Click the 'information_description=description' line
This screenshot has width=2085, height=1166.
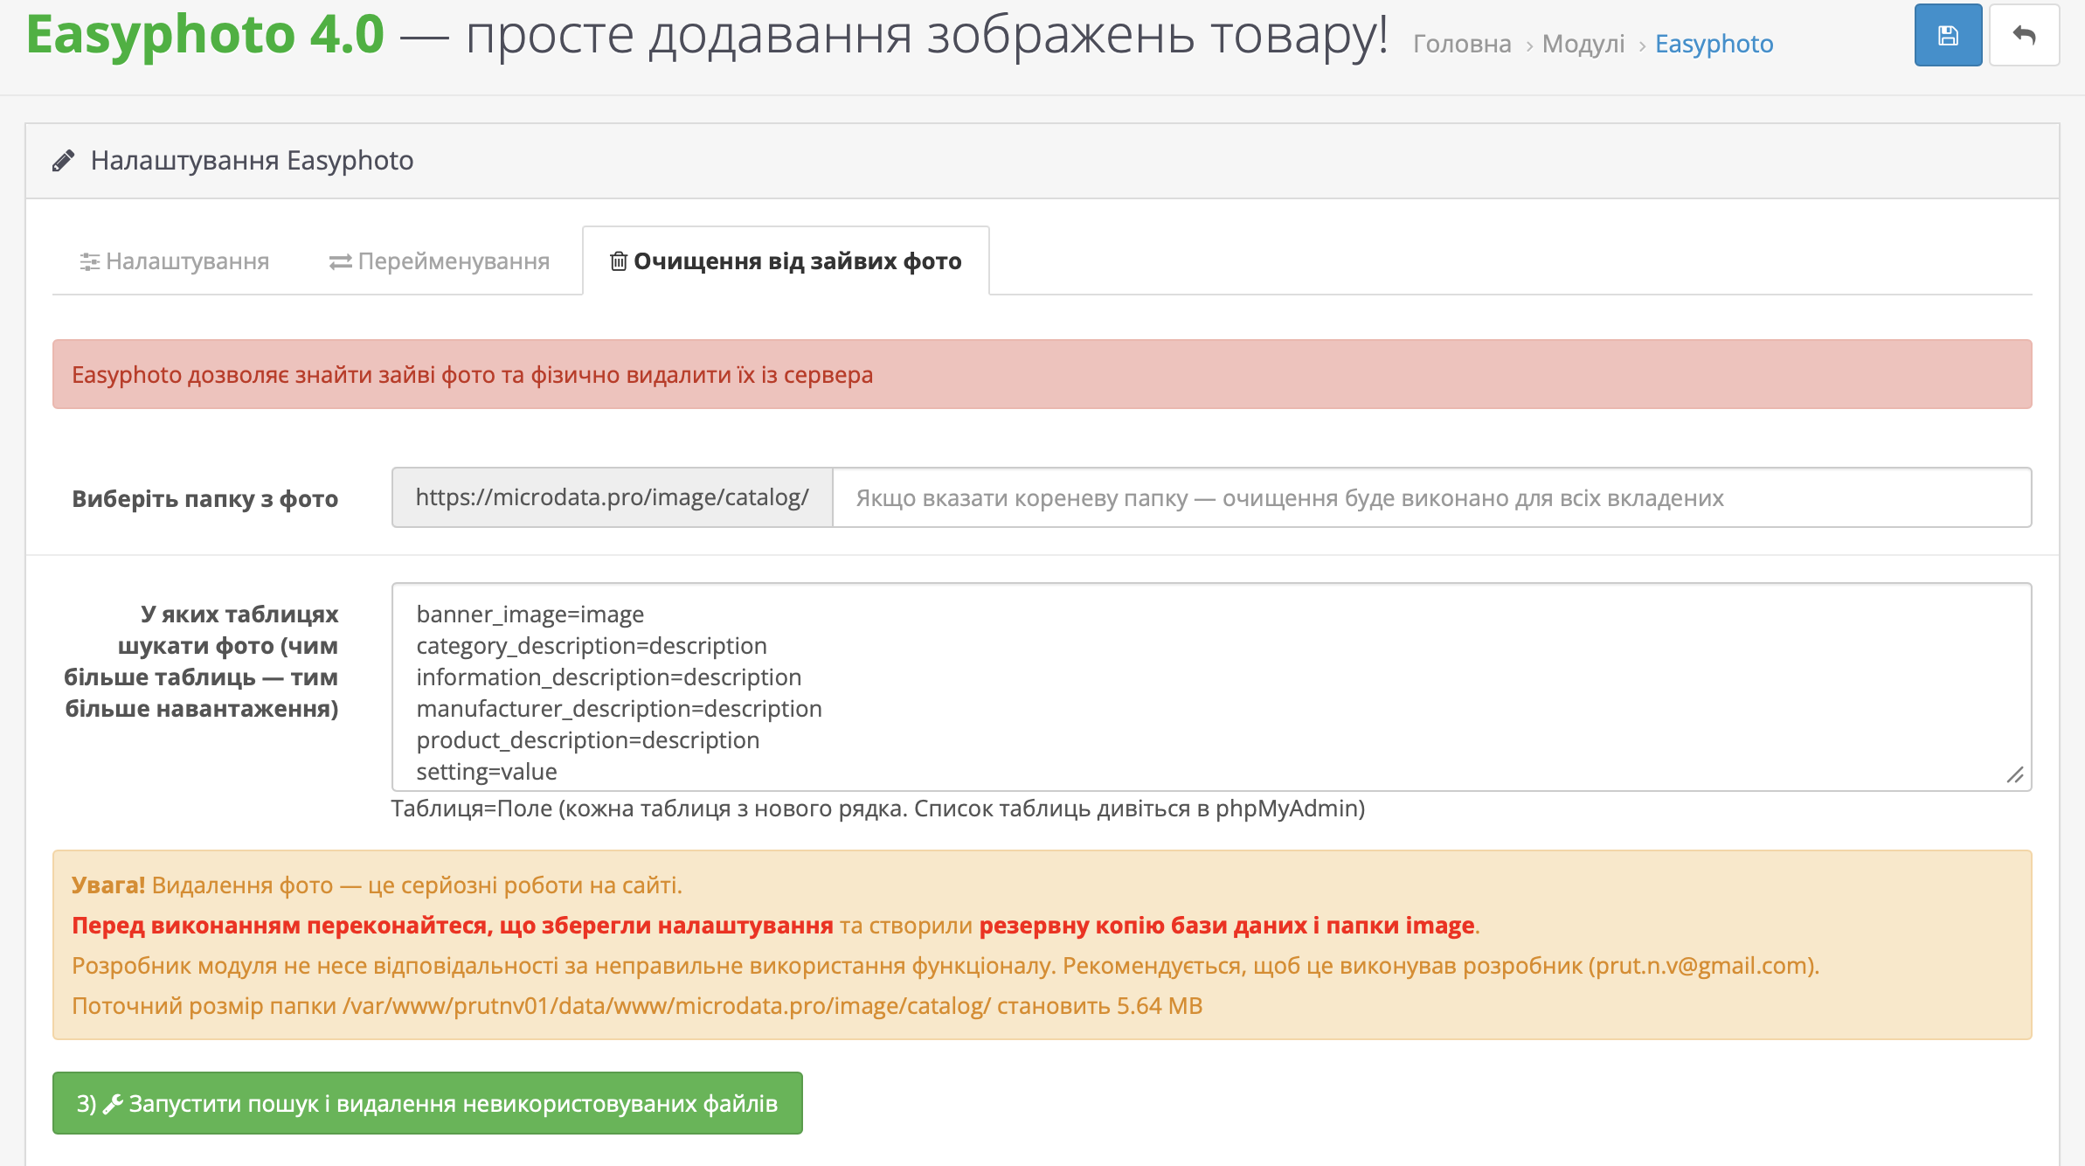[x=609, y=677]
